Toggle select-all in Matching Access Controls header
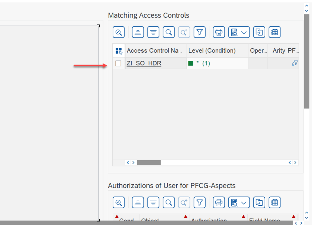This screenshot has width=312, height=225. coord(118,50)
